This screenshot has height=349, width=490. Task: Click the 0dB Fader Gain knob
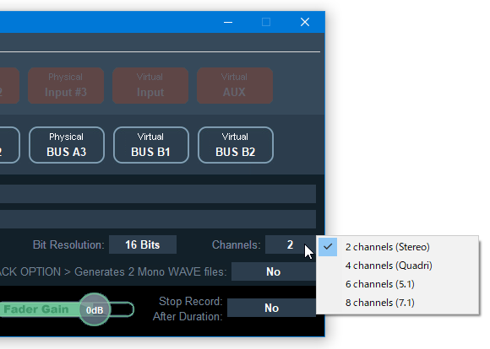(95, 309)
